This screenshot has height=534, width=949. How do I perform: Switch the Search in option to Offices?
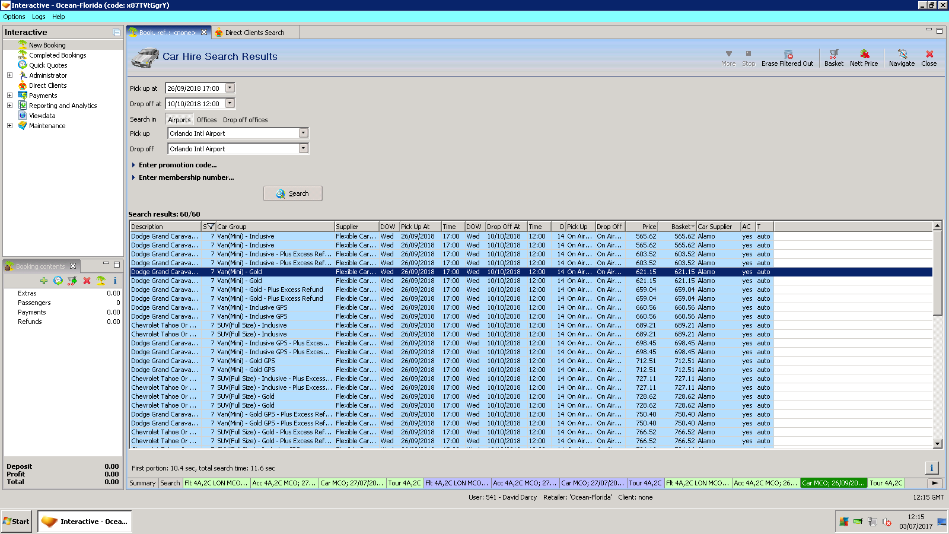[206, 120]
